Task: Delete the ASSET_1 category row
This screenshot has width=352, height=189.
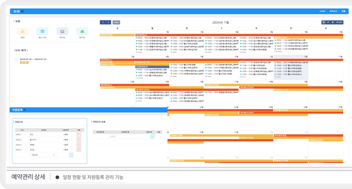Action: 79,134
